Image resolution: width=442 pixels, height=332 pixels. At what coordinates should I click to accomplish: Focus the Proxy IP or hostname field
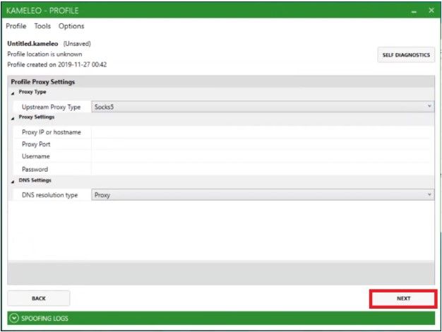(x=262, y=132)
